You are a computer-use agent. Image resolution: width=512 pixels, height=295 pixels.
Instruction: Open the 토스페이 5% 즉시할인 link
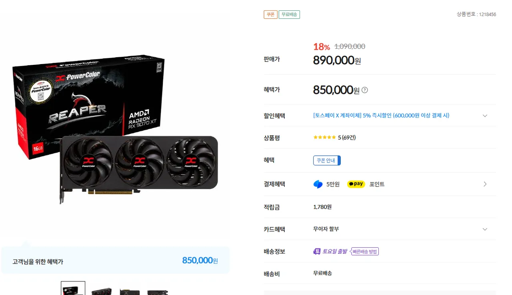tap(381, 115)
